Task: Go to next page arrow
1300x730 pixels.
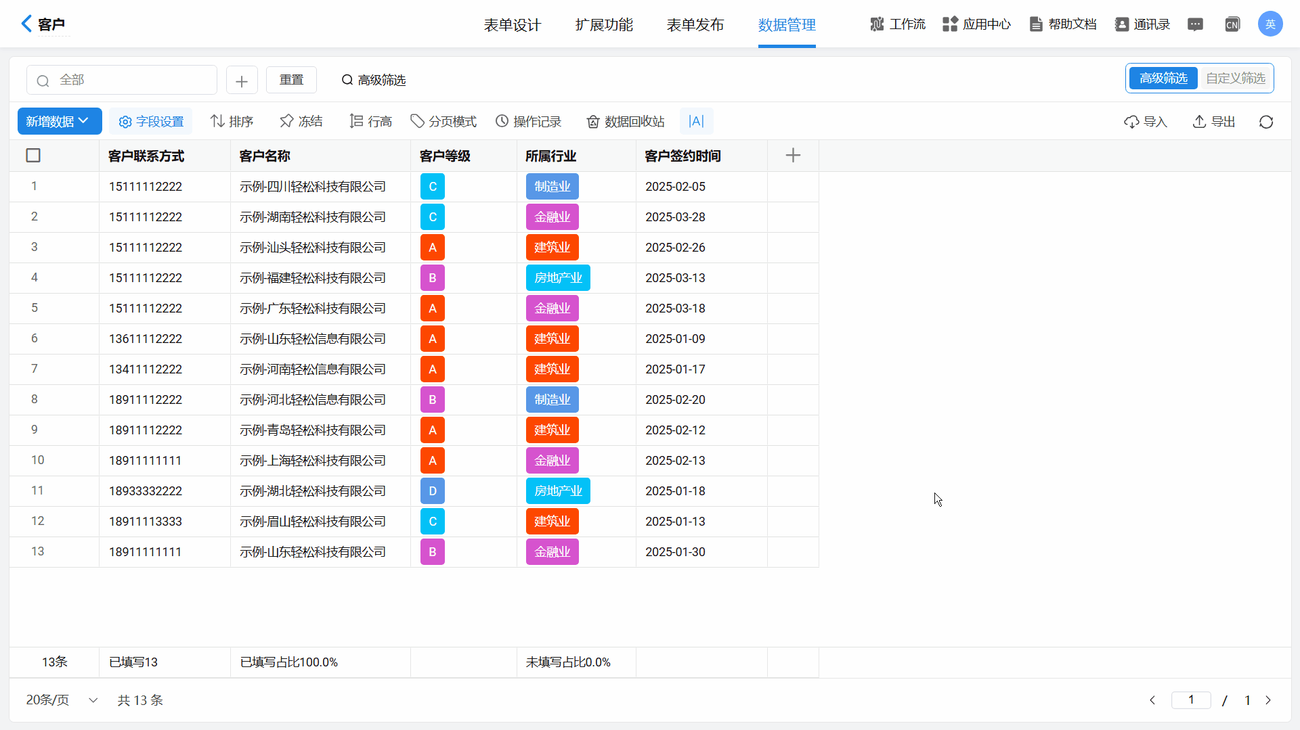Action: tap(1268, 701)
